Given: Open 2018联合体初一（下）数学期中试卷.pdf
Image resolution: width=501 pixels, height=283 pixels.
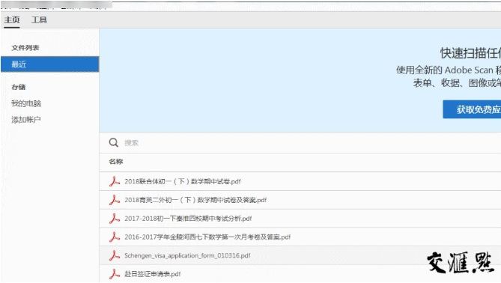Looking at the screenshot, I should coord(183,181).
